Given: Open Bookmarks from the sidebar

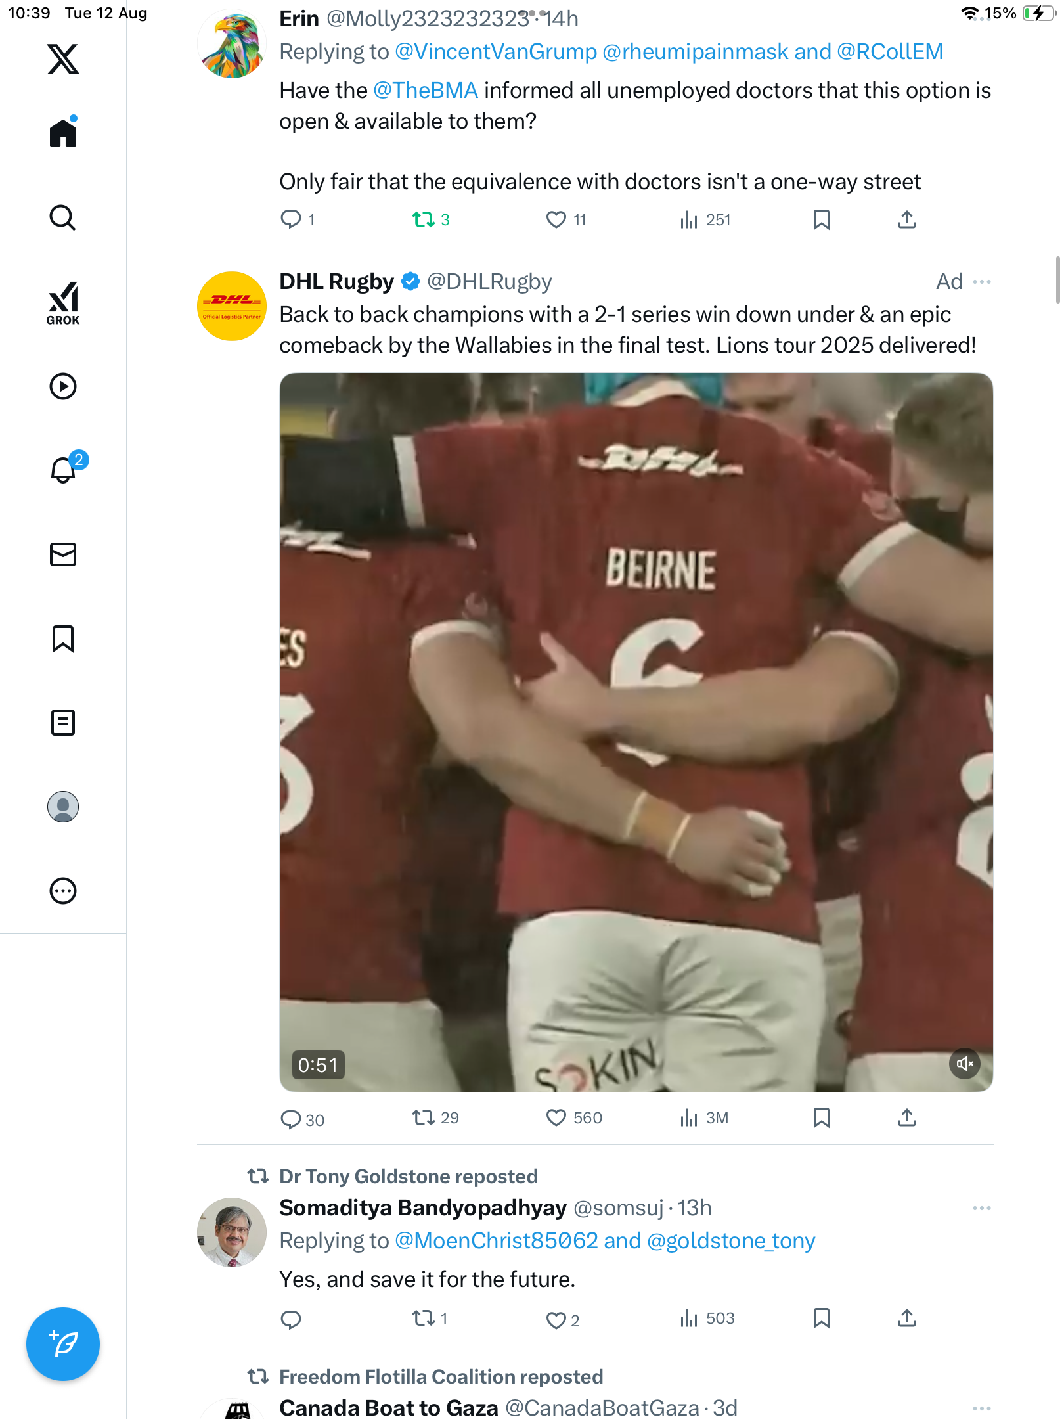Looking at the screenshot, I should [63, 639].
